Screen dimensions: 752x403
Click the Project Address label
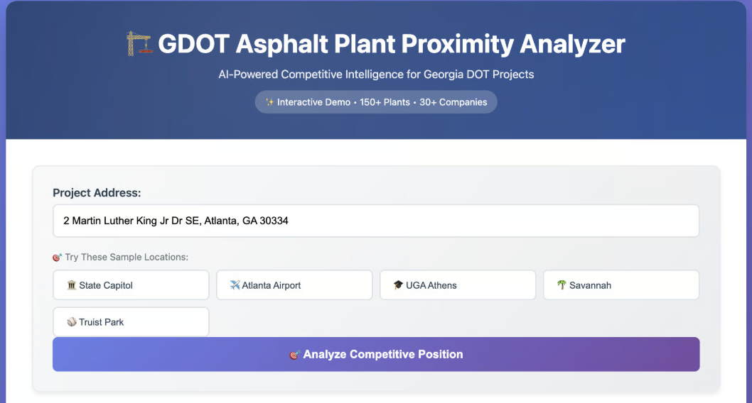(97, 193)
